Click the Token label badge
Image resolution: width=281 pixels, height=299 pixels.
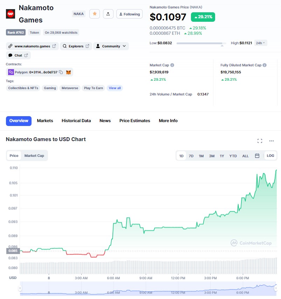34,32
